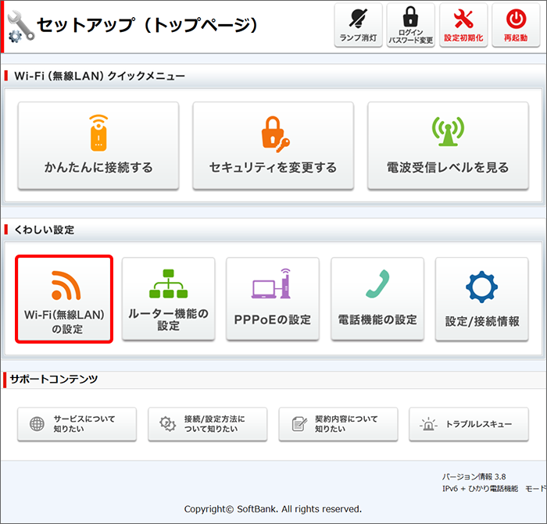Click the セットアップ(トップページ) page title
547x524 pixels.
click(x=147, y=25)
